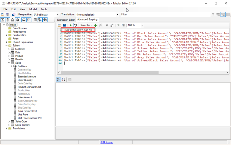Click the property pages icon in properties grid

click(x=69, y=80)
